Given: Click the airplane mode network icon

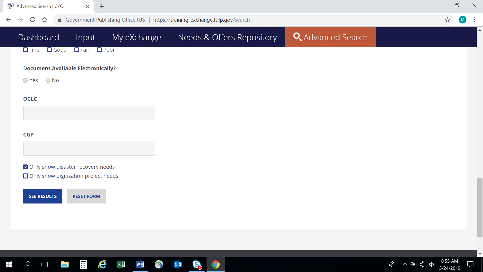Looking at the screenshot, I should pos(423,264).
